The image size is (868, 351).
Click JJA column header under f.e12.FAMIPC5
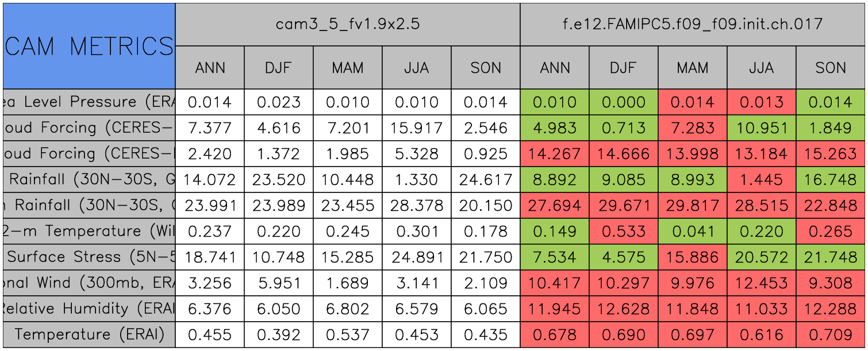[x=762, y=68]
